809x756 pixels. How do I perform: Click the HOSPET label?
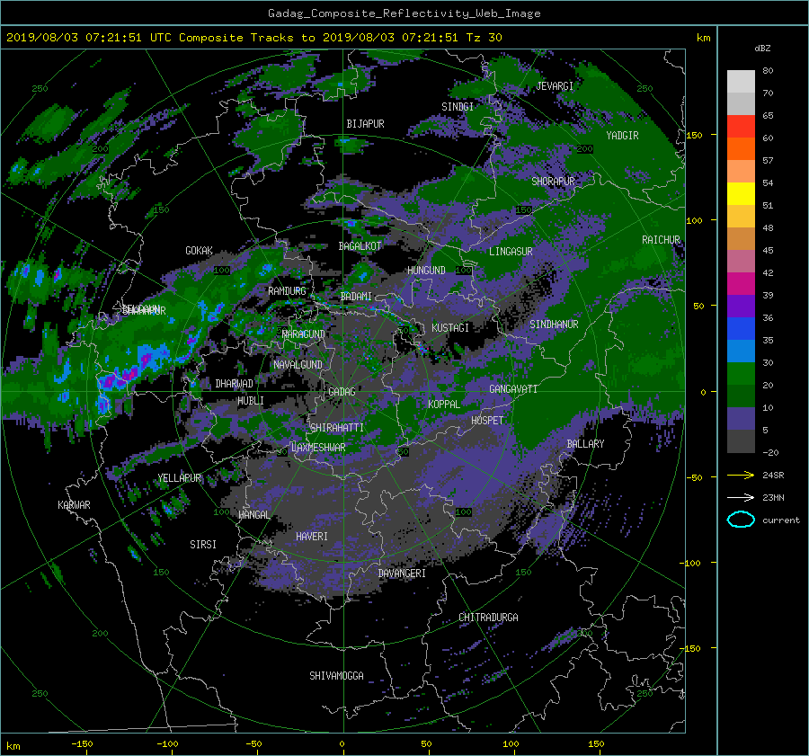(487, 421)
